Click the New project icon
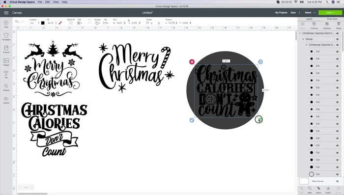Image resolution: width=344 pixels, height=195 pixels. (x=6, y=23)
